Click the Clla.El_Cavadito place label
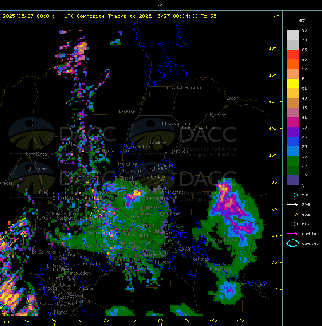 [x=195, y=128]
